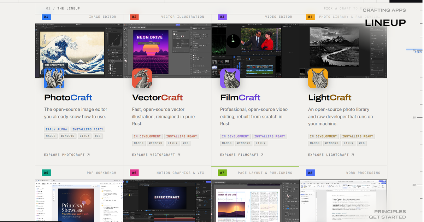The image size is (424, 222).
Task: Click the green 07 number badge
Action: (222, 173)
